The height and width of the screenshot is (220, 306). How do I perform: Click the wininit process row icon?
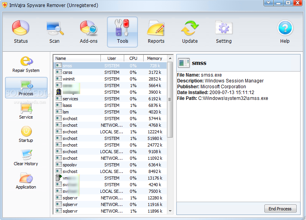click(x=59, y=79)
